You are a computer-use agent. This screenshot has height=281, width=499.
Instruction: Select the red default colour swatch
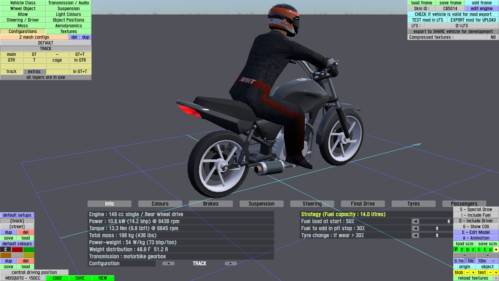coord(17,250)
